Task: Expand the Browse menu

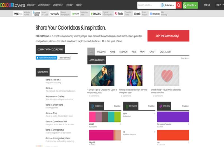Action: coord(31,5)
